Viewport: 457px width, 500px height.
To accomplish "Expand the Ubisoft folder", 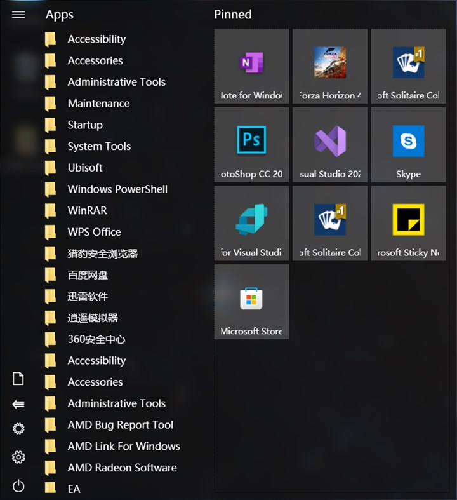I will 74,168.
